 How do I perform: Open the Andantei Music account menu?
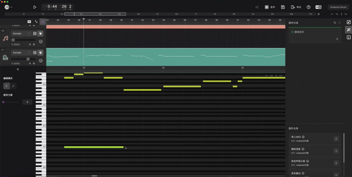338,7
